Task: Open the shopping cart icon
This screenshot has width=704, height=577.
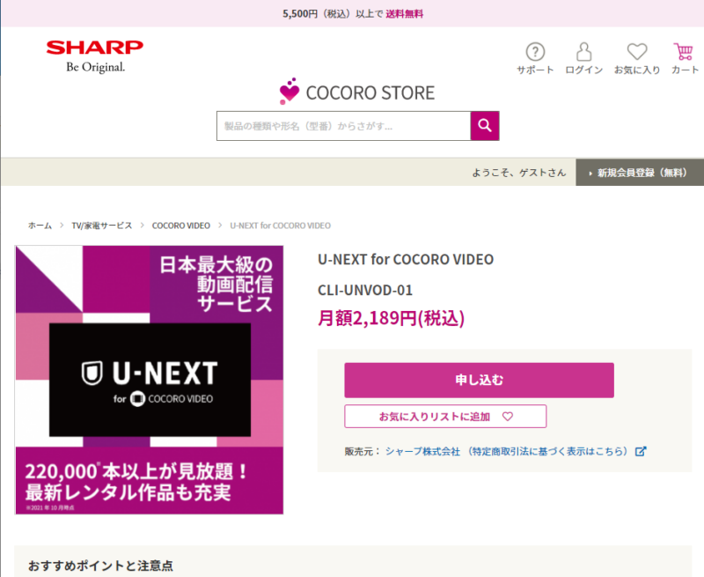Action: tap(684, 52)
